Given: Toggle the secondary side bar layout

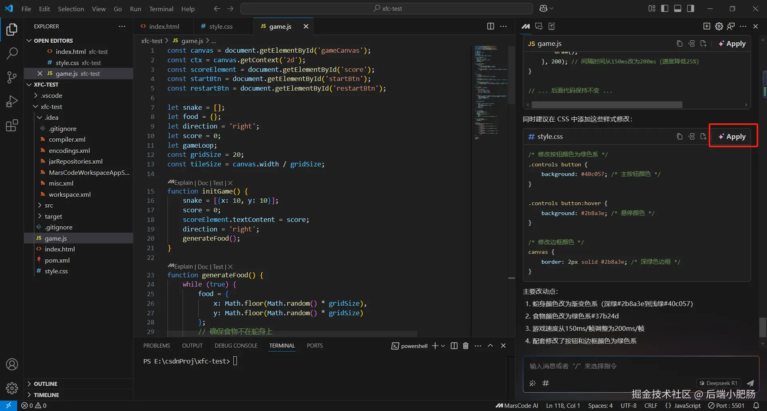Looking at the screenshot, I should coord(691,8).
